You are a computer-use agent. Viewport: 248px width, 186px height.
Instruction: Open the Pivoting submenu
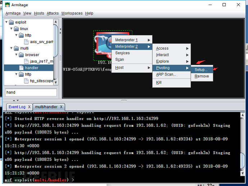tap(171, 68)
